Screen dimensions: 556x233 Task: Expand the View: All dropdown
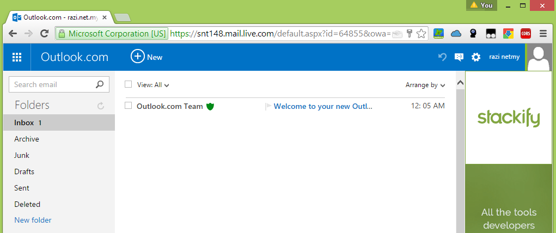(153, 85)
